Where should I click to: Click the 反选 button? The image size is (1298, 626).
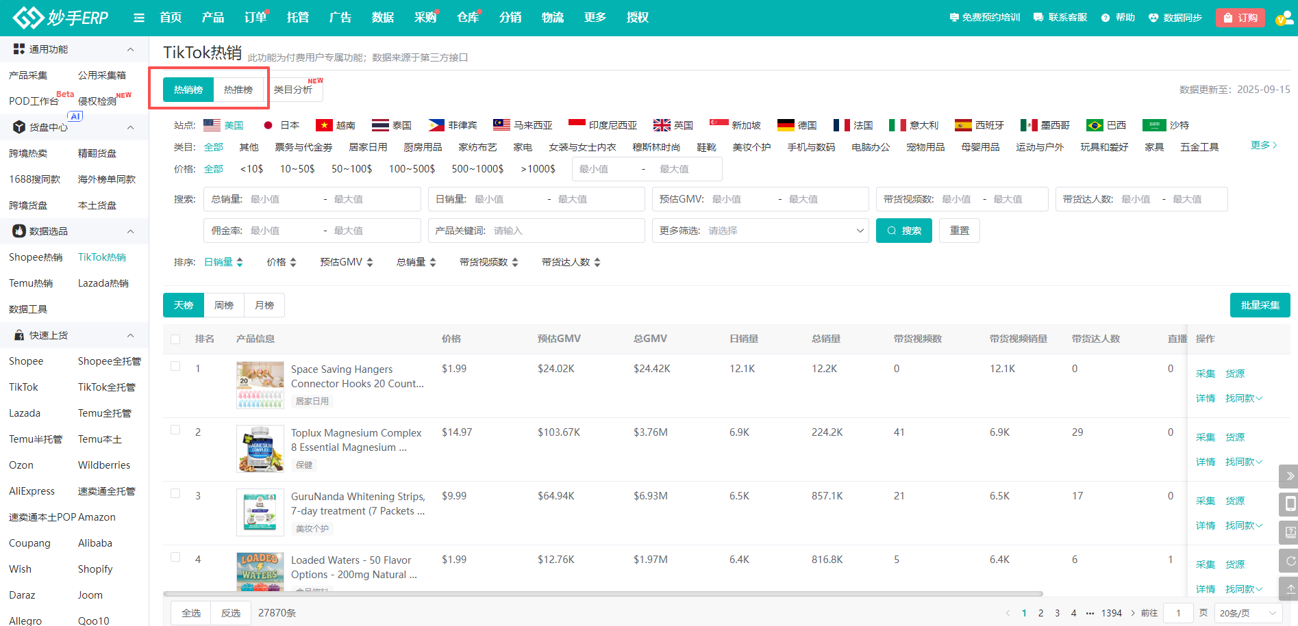[x=231, y=613]
